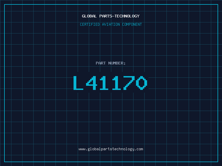Click the GLOBAL PARTS-TECHNOLOGY heading
222x166 pixels.
click(x=111, y=16)
